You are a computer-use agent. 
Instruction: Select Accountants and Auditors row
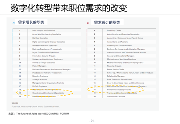click(x=122, y=42)
